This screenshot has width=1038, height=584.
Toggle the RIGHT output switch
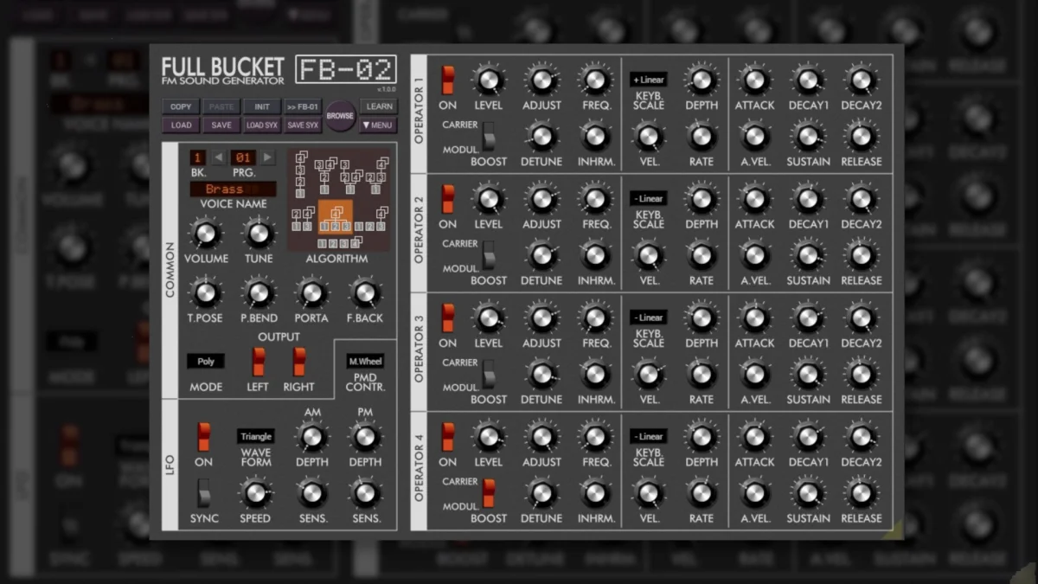coord(298,361)
